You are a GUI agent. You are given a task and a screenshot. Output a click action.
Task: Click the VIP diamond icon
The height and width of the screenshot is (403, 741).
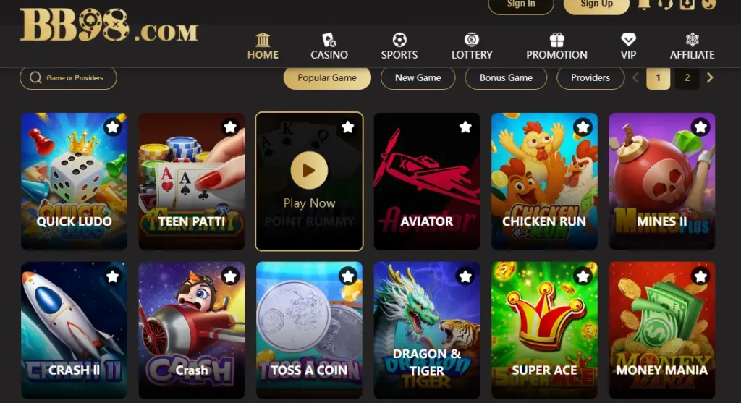pyautogui.click(x=628, y=40)
